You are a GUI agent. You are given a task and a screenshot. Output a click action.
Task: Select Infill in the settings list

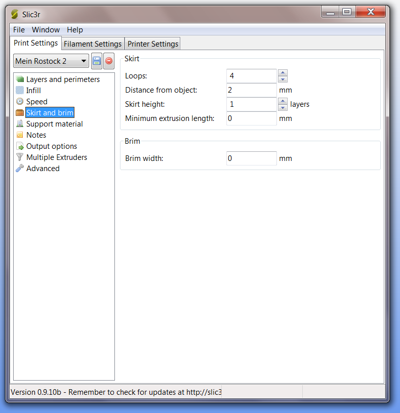[x=33, y=90]
